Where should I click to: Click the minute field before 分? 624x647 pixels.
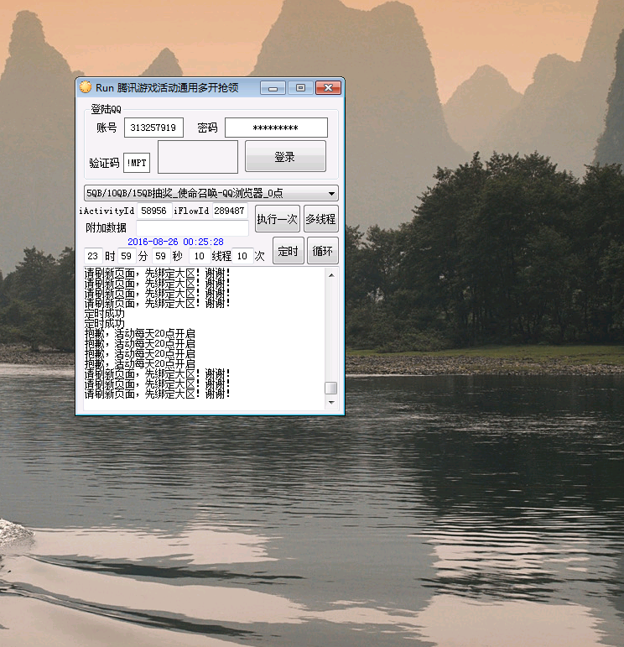[x=127, y=256]
